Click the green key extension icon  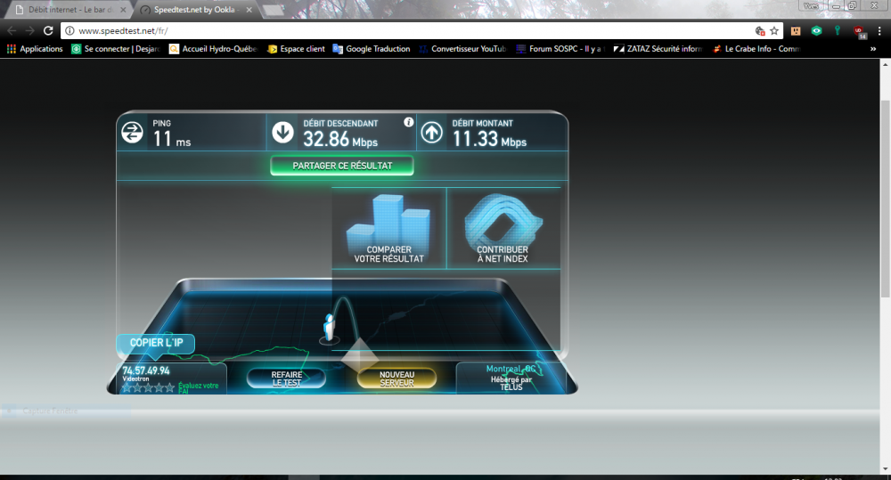click(x=838, y=30)
